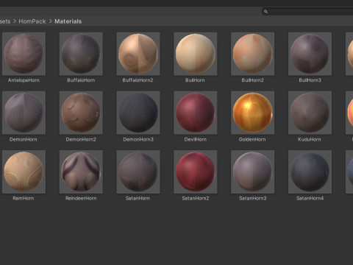The image size is (353, 265).
Task: Click the SatanHorn name label
Action: tap(138, 198)
